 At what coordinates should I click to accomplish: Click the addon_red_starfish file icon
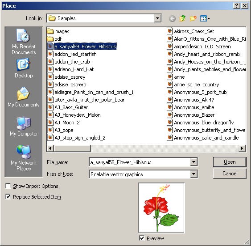coord(50,54)
